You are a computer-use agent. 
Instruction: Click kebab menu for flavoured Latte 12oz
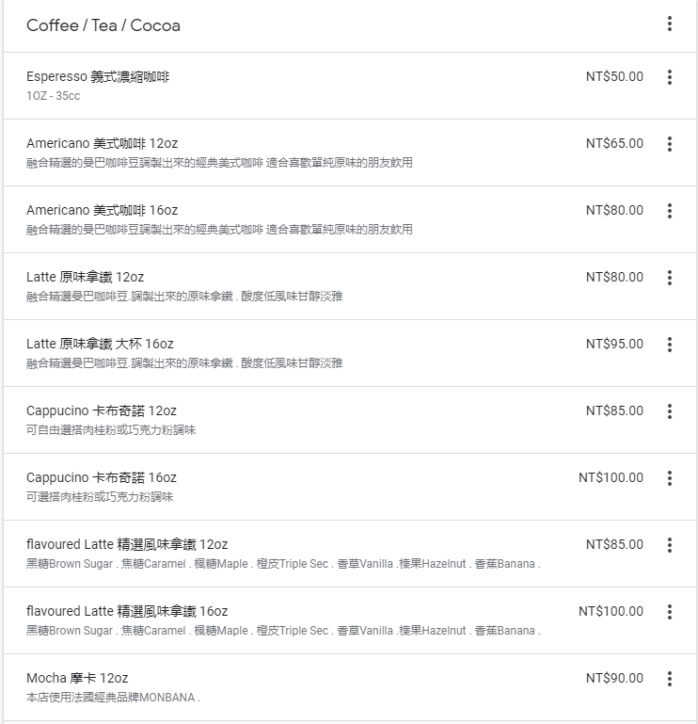click(669, 545)
